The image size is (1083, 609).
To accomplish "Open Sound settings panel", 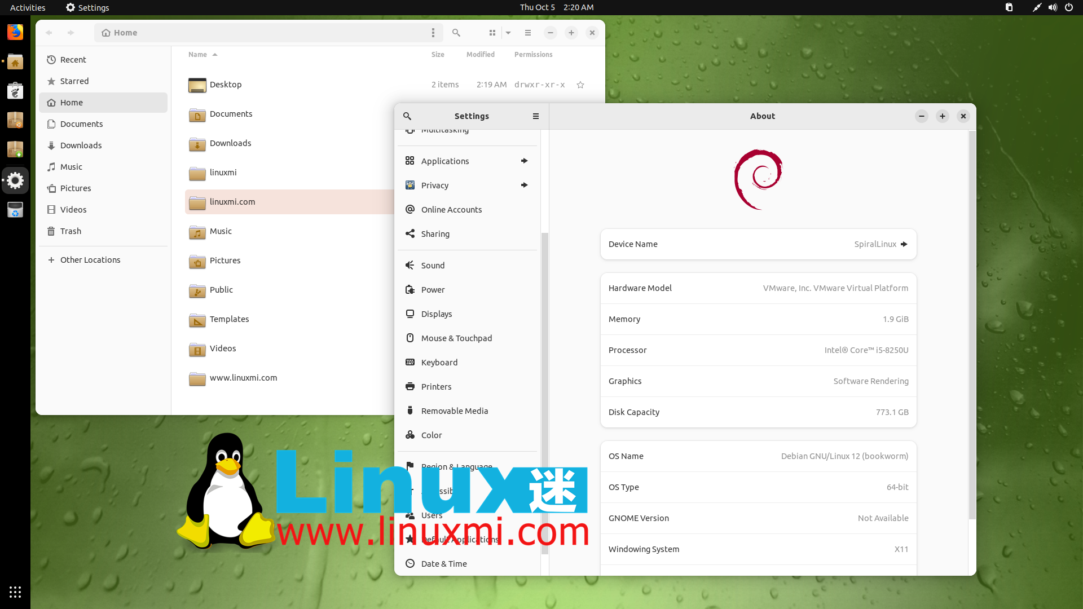I will (467, 266).
